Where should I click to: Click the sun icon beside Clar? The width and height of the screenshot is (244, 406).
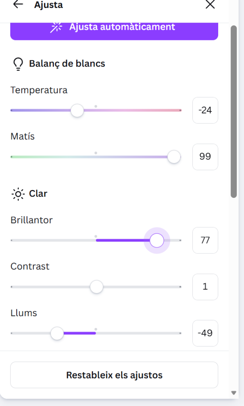coord(18,194)
